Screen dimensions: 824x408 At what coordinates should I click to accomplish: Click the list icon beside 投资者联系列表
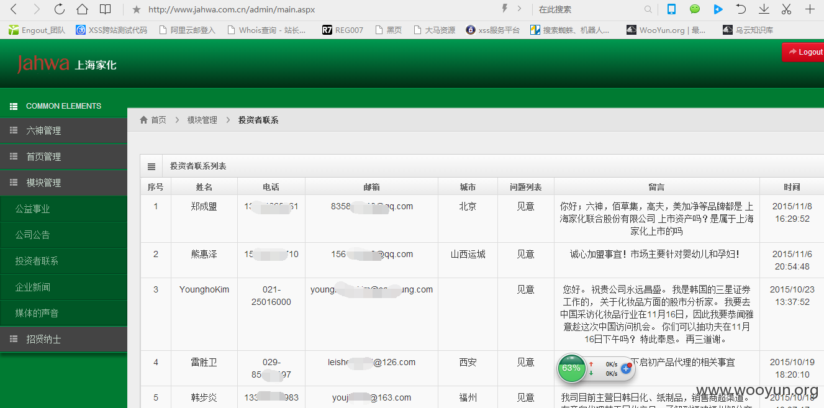(151, 166)
